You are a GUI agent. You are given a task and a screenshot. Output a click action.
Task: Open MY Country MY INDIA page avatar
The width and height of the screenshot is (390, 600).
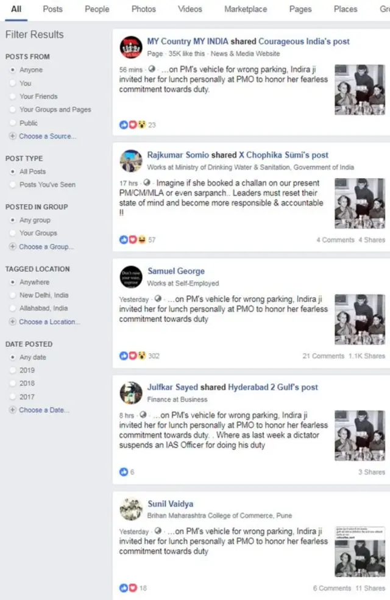pos(131,47)
